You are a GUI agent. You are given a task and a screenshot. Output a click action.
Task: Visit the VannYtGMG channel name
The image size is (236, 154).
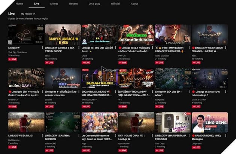pos(51,144)
